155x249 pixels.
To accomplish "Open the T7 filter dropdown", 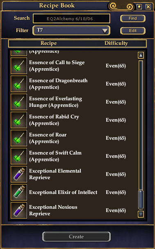I will [71, 30].
